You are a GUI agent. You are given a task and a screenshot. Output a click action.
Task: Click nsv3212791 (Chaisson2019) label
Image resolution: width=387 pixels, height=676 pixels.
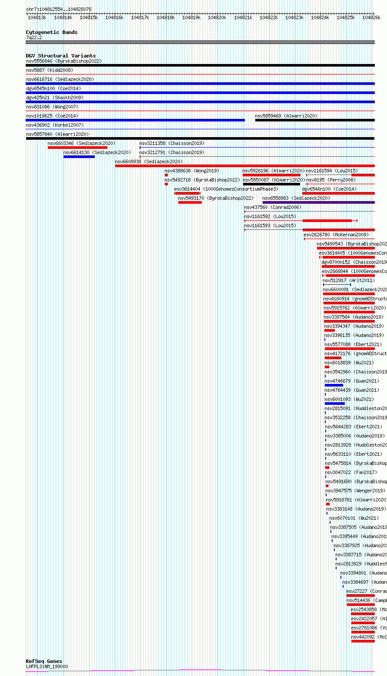172,152
